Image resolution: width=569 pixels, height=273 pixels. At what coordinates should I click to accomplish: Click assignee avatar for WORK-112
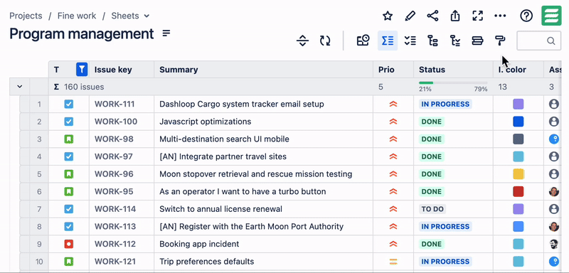tap(554, 244)
